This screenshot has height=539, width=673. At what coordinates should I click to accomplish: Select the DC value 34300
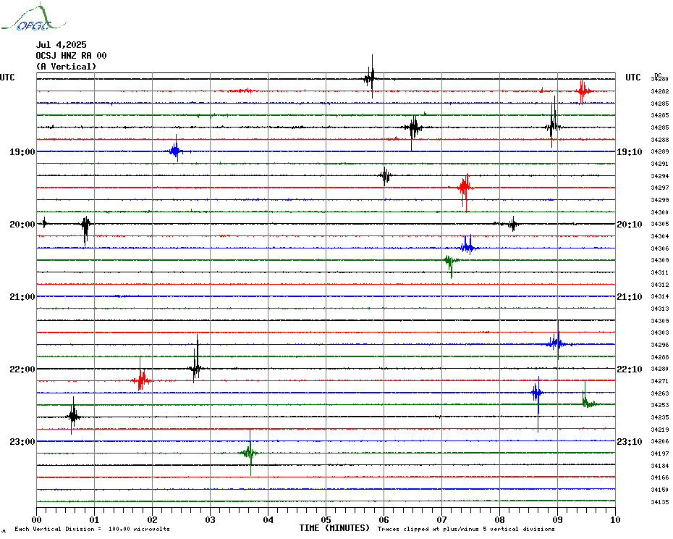(x=660, y=212)
